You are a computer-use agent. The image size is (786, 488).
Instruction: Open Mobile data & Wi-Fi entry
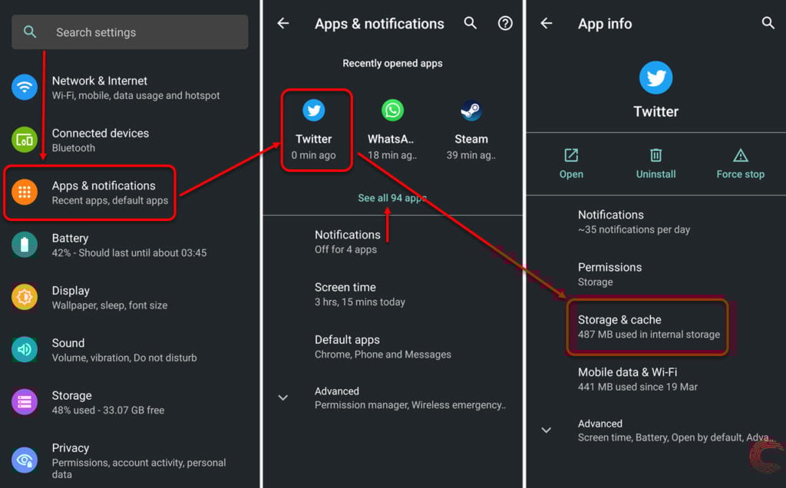click(x=656, y=379)
